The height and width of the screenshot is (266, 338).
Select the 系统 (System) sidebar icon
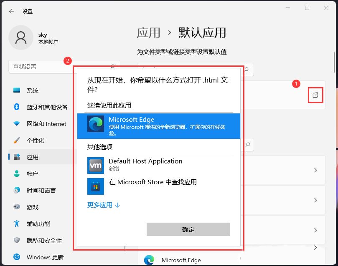click(x=15, y=90)
